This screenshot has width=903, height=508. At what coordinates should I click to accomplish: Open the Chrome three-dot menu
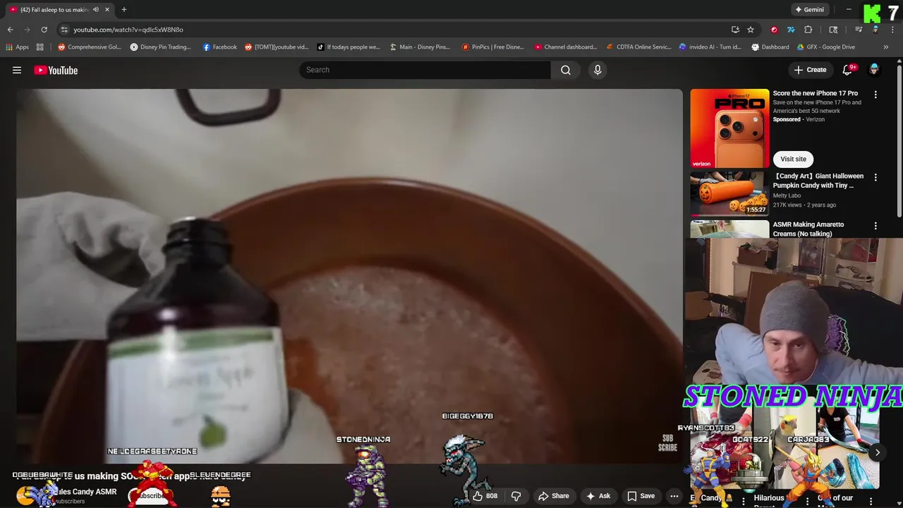coord(892,30)
